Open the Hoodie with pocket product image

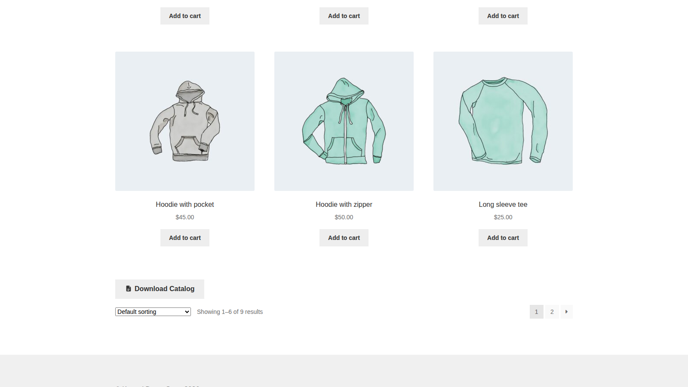point(185,121)
